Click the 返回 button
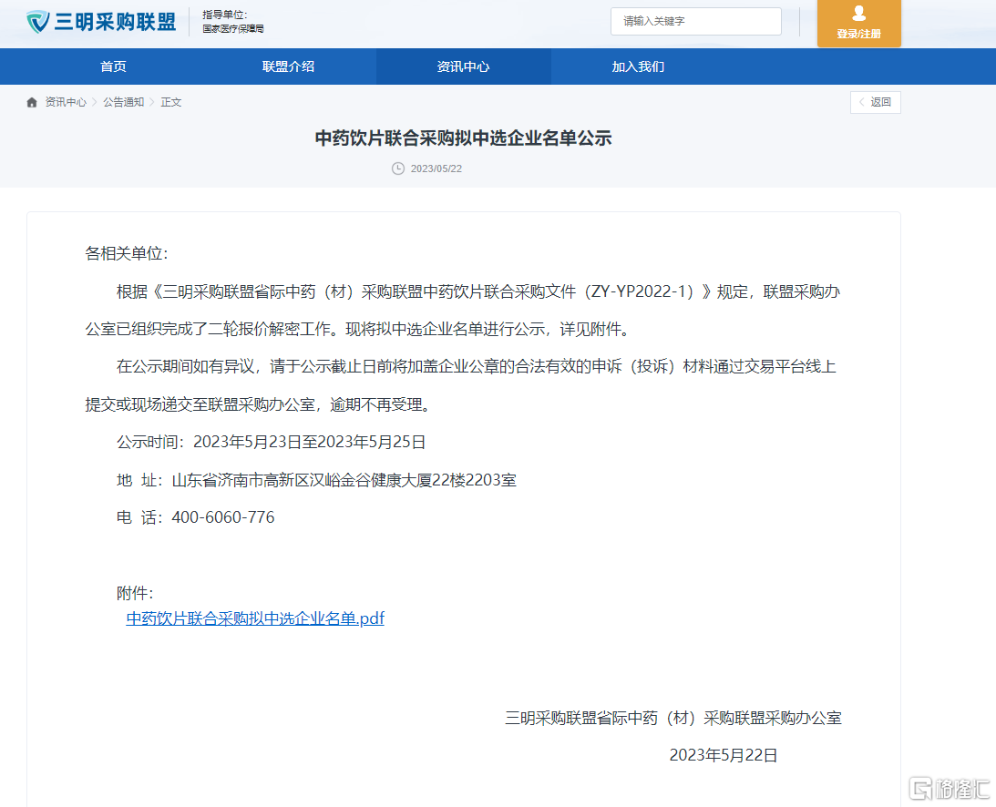This screenshot has width=996, height=807. [876, 102]
